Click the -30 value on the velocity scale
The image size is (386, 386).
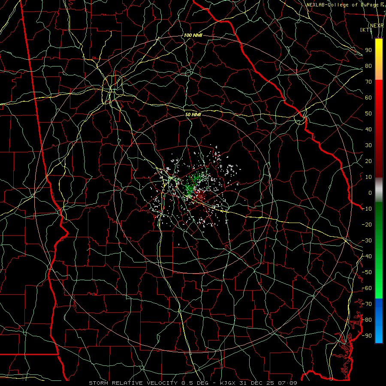[x=367, y=241]
